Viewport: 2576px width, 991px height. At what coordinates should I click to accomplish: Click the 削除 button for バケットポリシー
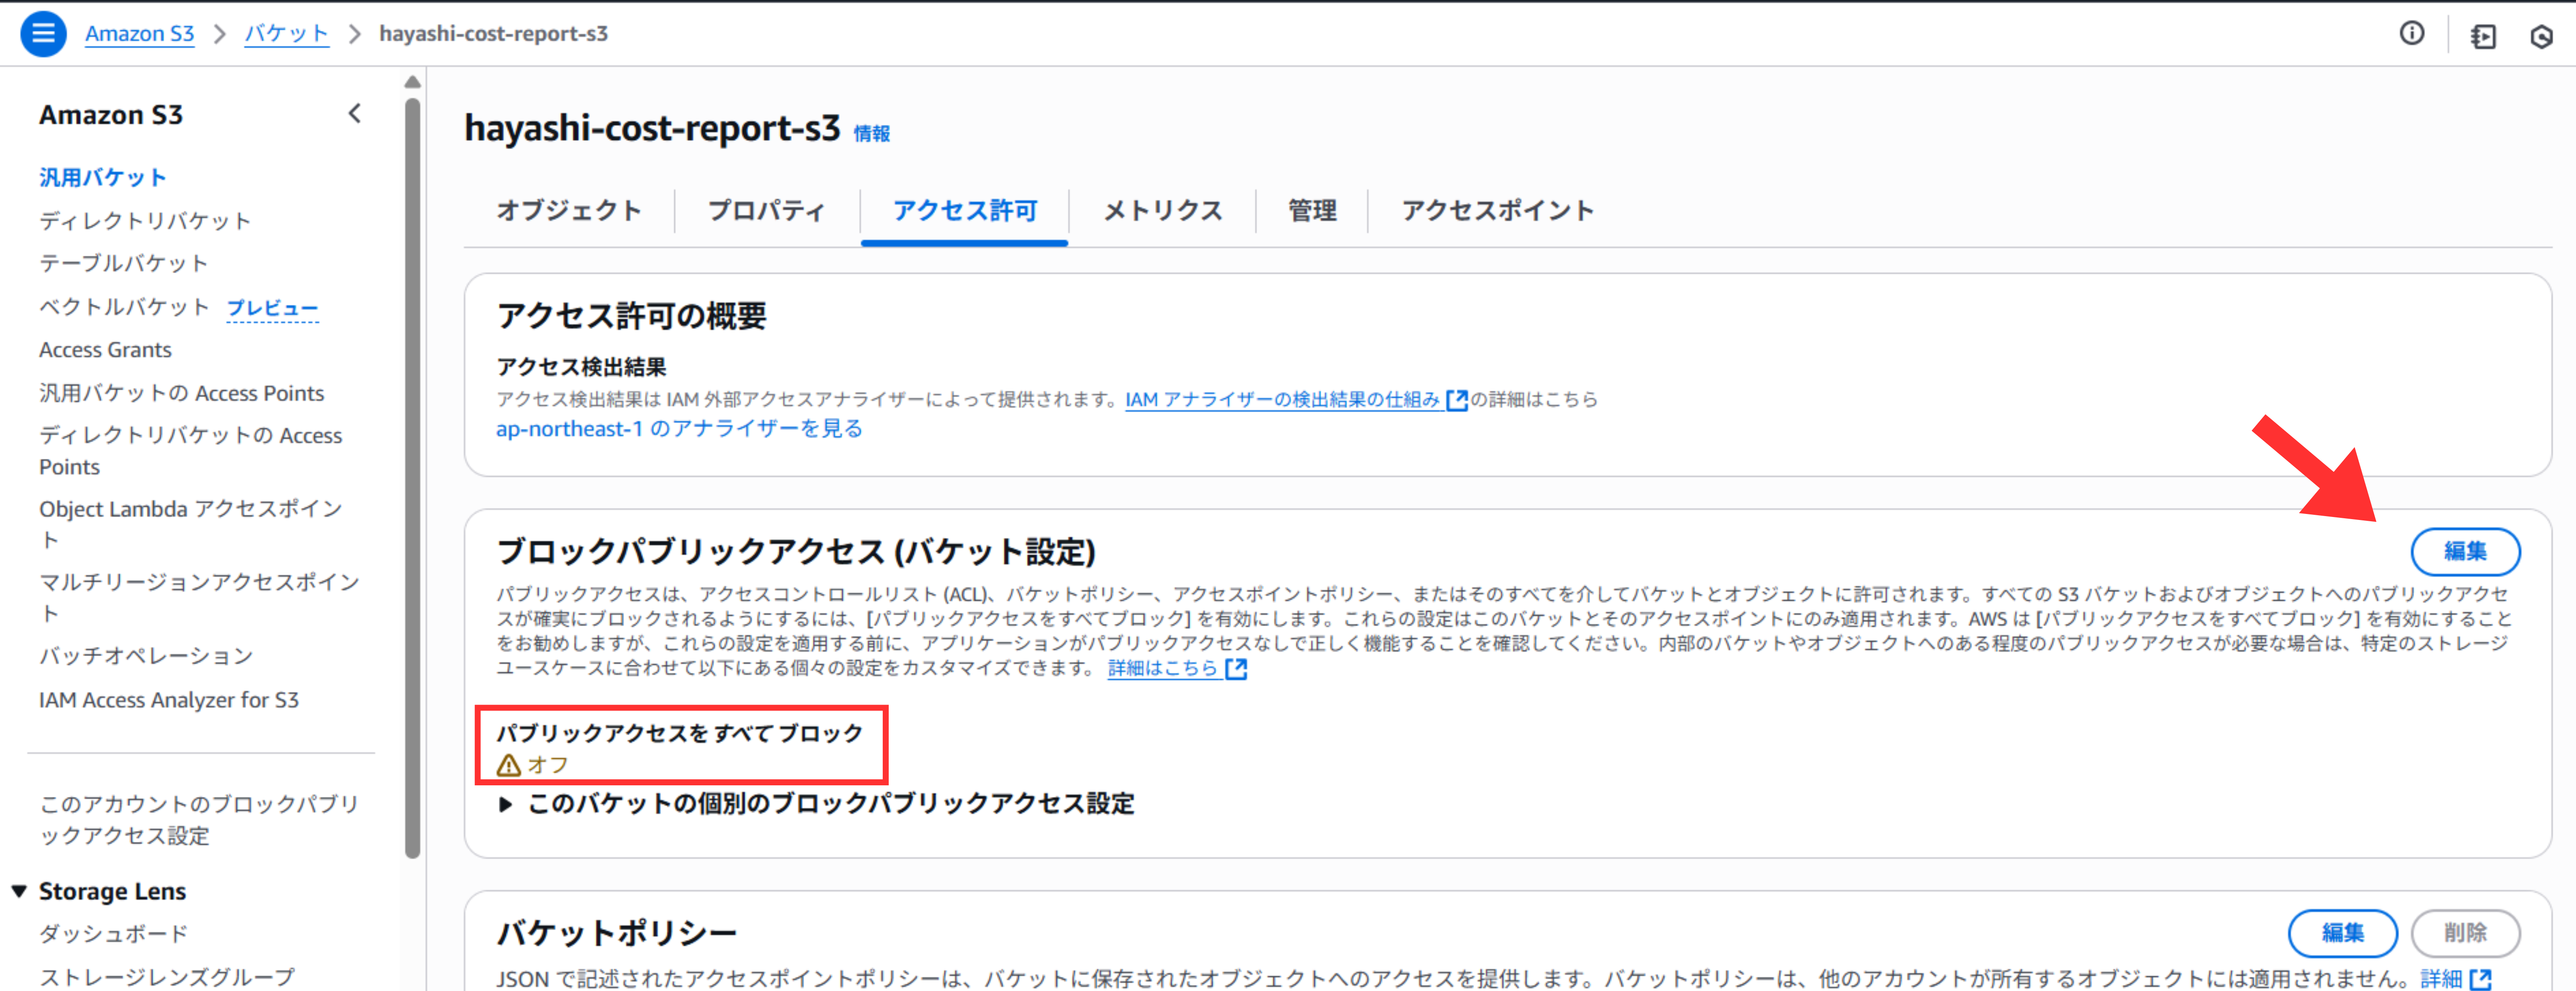coord(2465,933)
